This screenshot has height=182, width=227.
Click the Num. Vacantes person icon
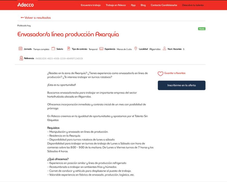[164, 48]
